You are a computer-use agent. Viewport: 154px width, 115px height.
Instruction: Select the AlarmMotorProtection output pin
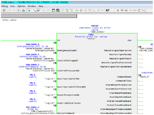119,85
